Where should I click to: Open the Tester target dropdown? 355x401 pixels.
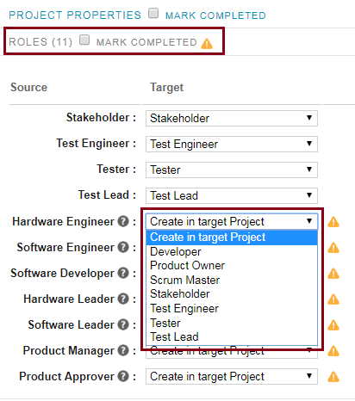pyautogui.click(x=232, y=170)
